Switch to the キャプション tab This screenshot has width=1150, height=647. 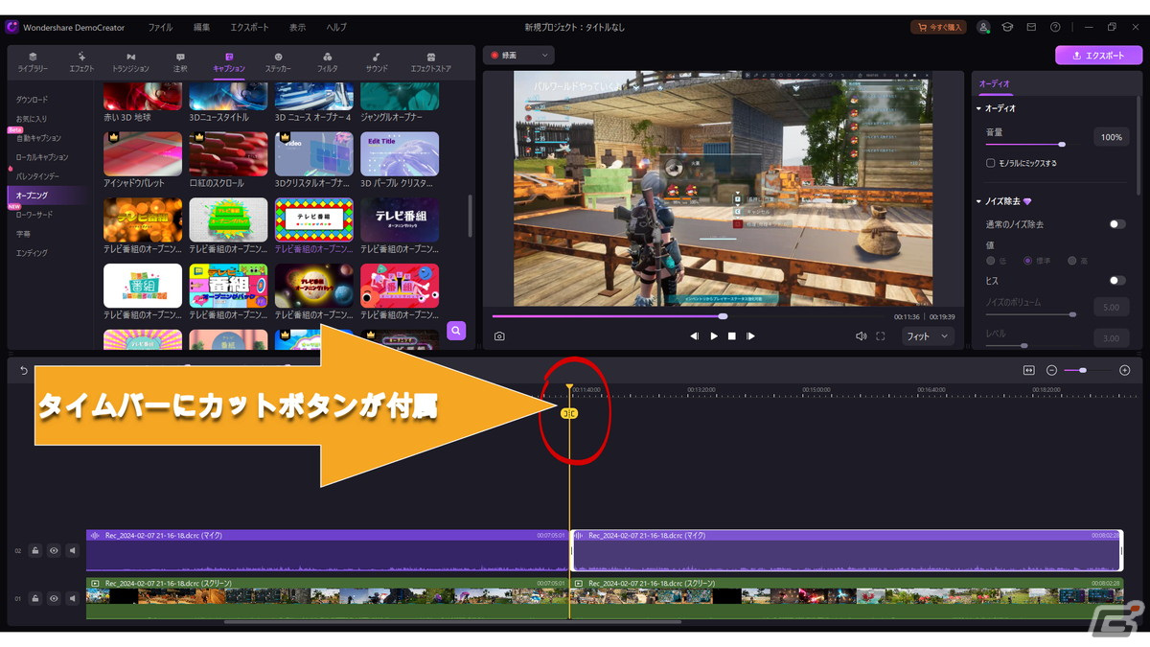click(x=229, y=62)
